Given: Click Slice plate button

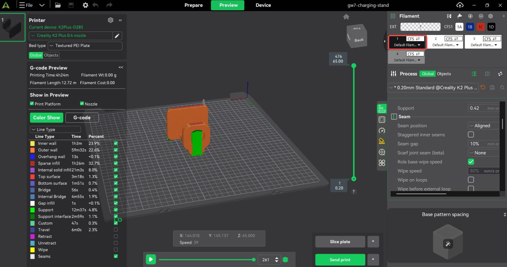Looking at the screenshot, I should 340,242.
